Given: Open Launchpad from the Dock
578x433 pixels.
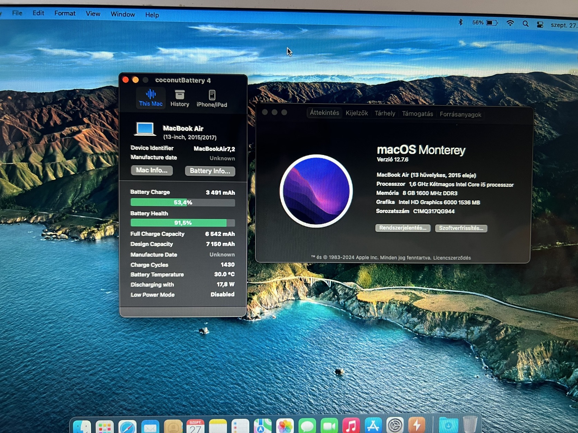Looking at the screenshot, I should tap(105, 427).
